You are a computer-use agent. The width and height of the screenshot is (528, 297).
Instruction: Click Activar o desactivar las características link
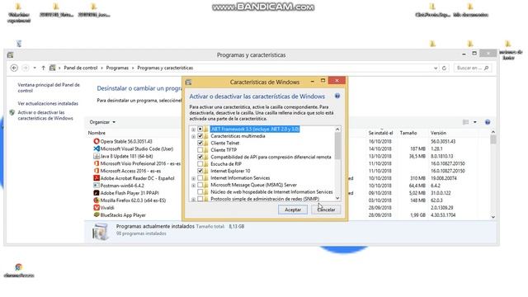pos(45,115)
